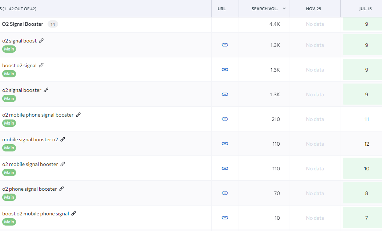Open URL link icon for o2 phone signal booster

[x=225, y=193]
